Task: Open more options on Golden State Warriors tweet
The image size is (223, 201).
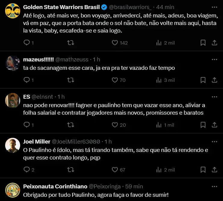Action: (214, 7)
